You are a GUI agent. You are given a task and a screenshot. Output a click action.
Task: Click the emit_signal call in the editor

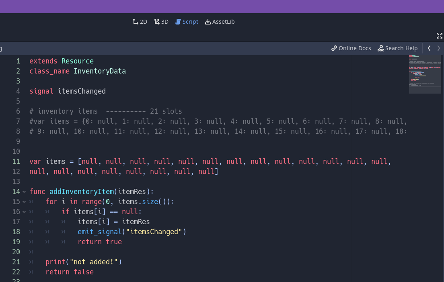[x=99, y=232]
